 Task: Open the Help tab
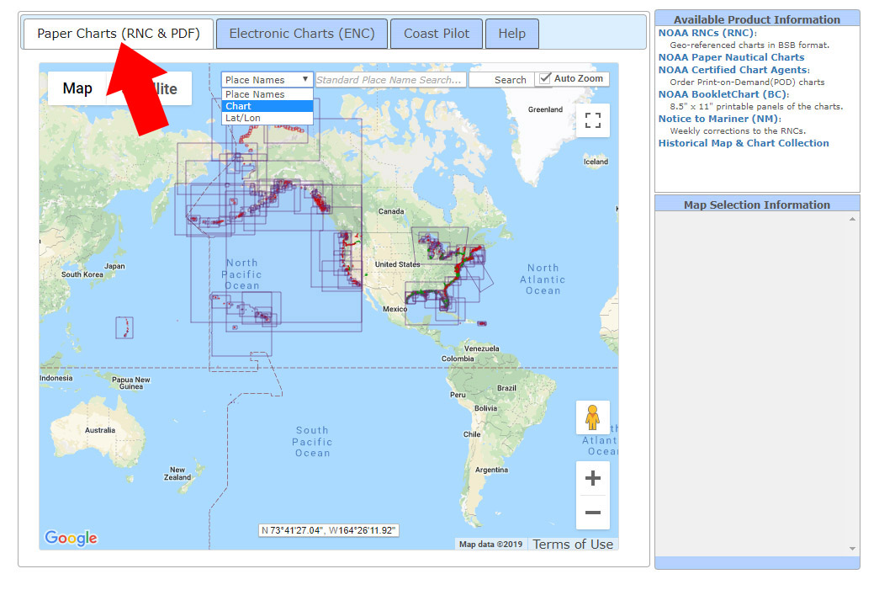click(511, 34)
